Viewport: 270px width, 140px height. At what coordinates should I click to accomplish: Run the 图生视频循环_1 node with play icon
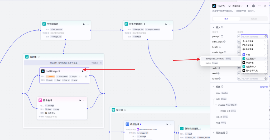[166, 24]
